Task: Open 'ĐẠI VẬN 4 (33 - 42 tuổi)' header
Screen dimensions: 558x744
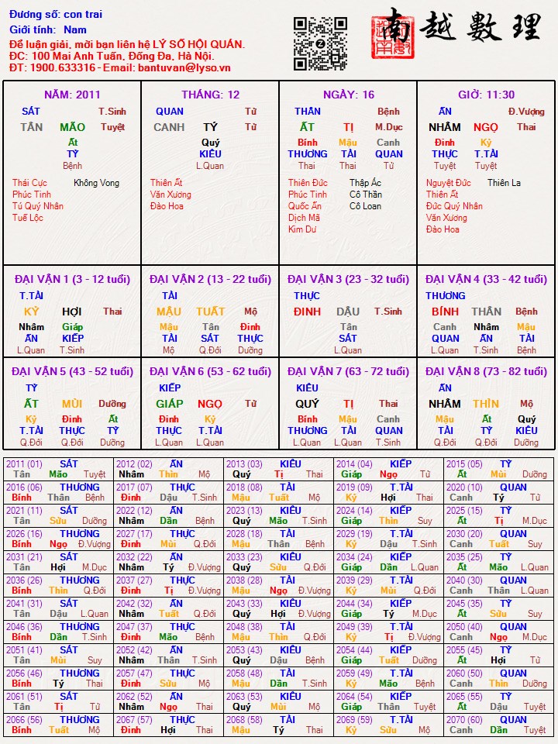Action: [487, 279]
